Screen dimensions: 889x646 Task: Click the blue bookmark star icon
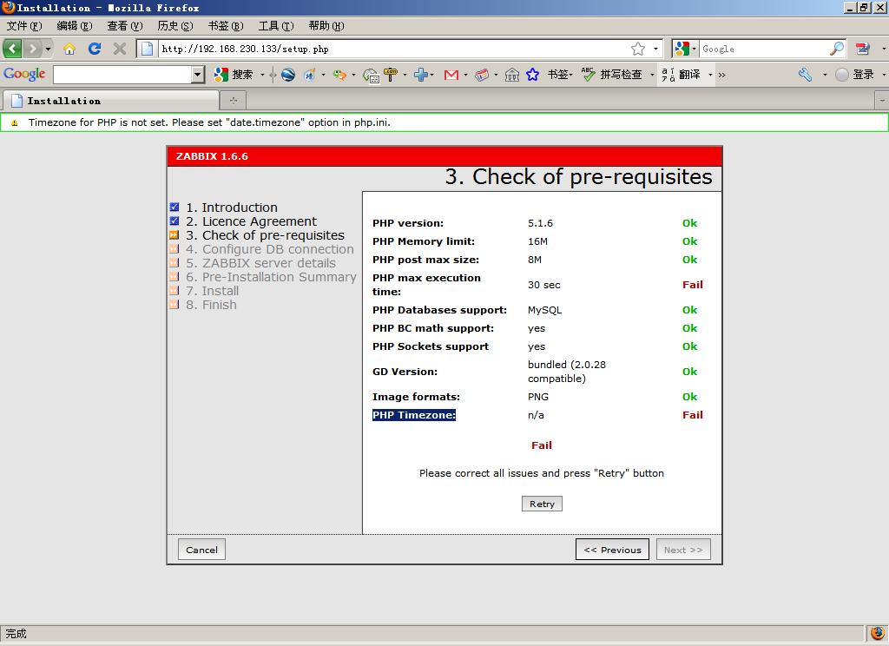pyautogui.click(x=532, y=75)
